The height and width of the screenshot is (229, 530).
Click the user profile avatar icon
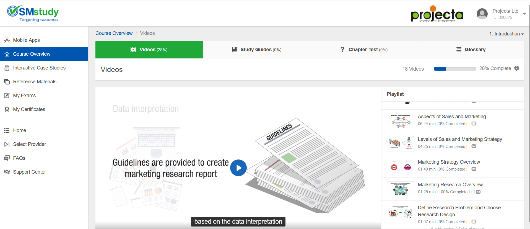pyautogui.click(x=482, y=14)
